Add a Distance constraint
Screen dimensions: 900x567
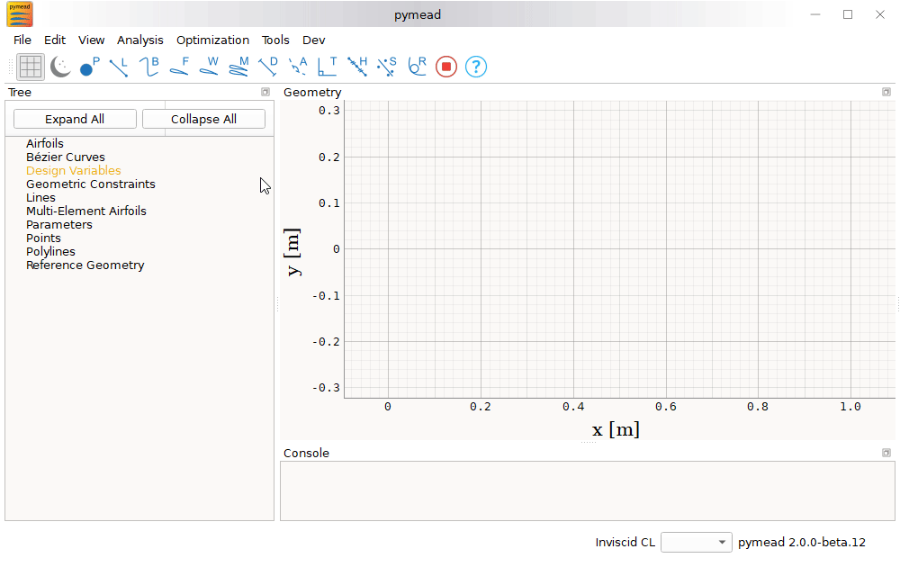(266, 66)
